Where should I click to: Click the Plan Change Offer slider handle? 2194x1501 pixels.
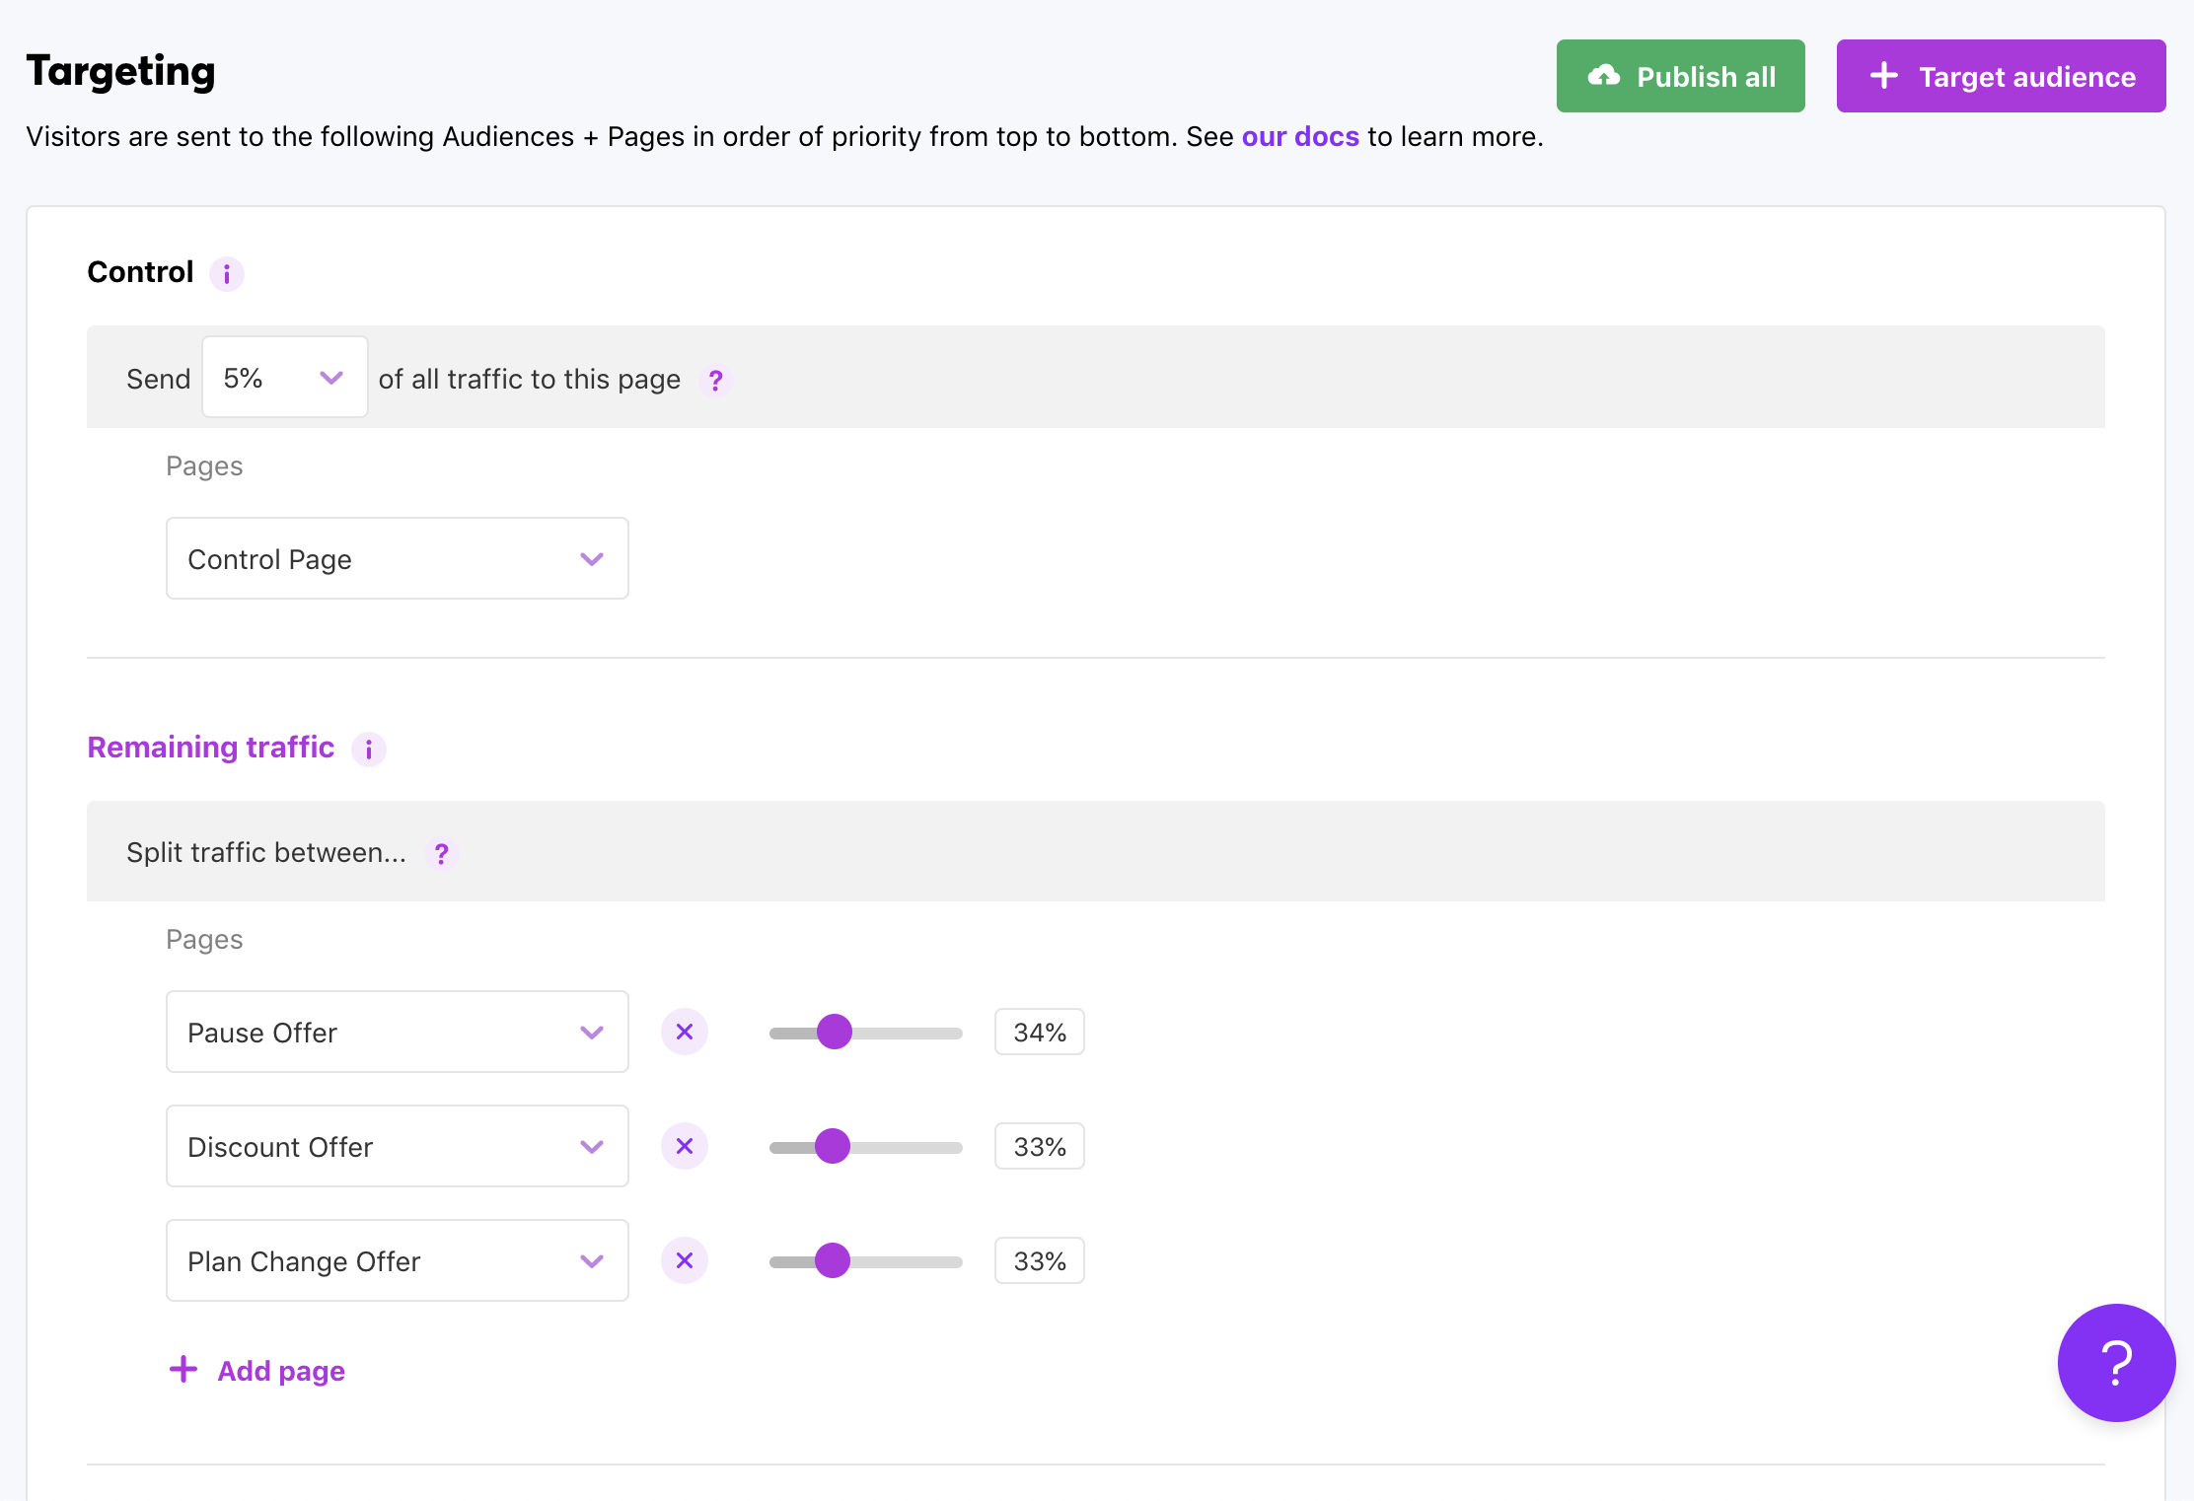[x=833, y=1261]
